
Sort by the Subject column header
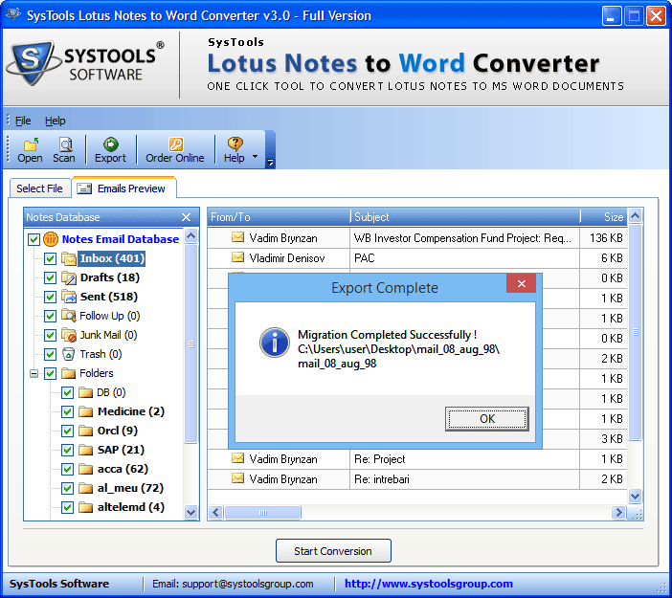tap(465, 217)
